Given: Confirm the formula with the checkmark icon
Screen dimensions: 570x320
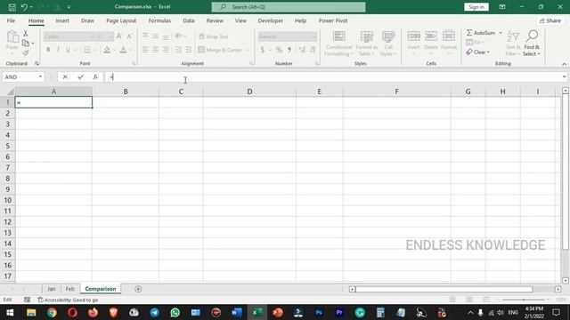Looking at the screenshot, I should tap(80, 77).
